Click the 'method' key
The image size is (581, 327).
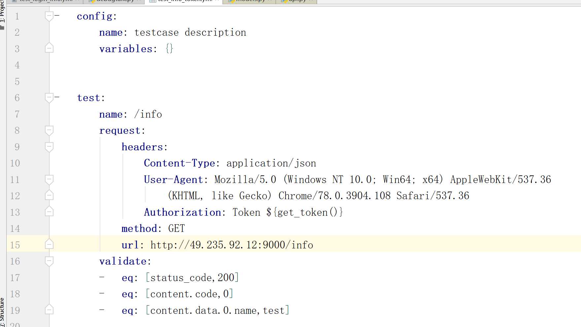139,229
